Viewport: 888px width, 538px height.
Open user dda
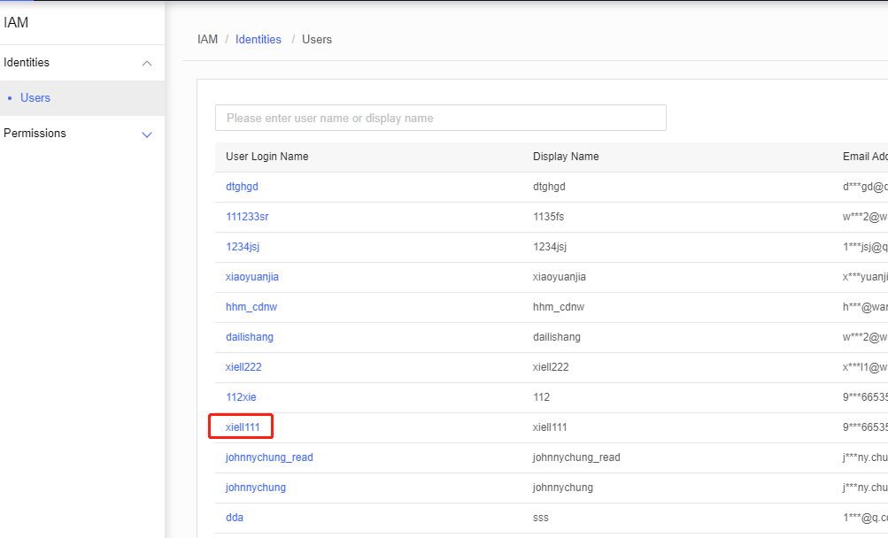click(235, 517)
